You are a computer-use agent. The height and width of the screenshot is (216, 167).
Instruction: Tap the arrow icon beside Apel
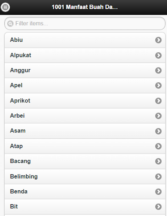point(158,85)
